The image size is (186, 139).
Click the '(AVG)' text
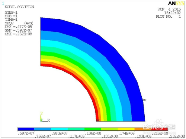click(29, 23)
